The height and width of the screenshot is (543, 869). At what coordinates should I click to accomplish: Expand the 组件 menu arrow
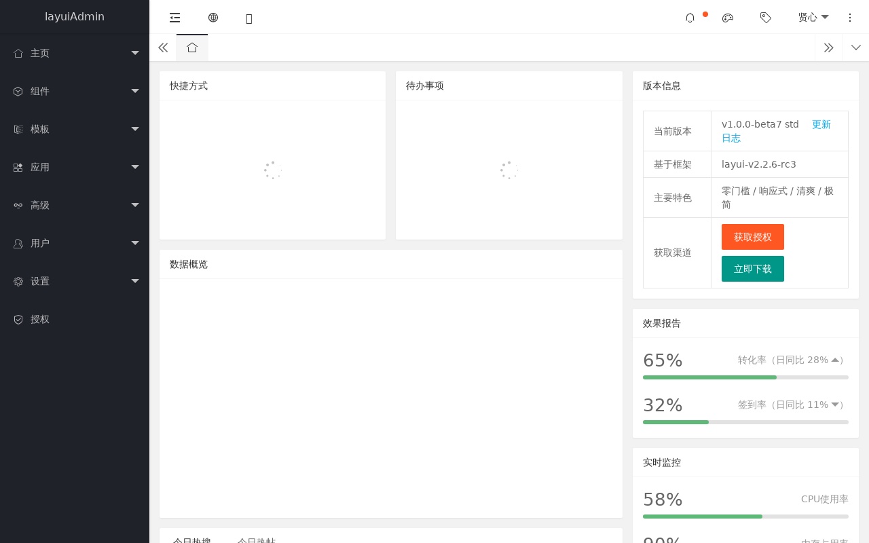[x=135, y=91]
